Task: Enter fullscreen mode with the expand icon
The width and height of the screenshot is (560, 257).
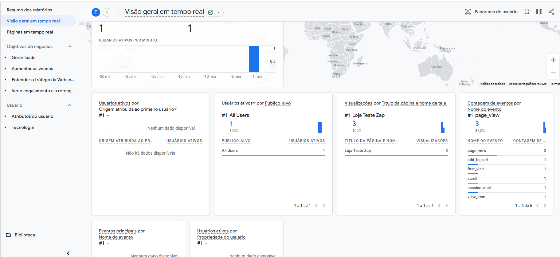Action: 527,12
